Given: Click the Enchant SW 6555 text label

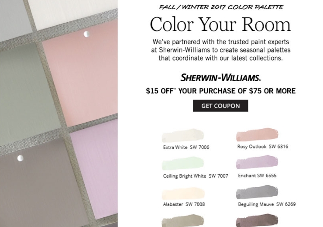Looking at the screenshot, I should coord(257,175).
